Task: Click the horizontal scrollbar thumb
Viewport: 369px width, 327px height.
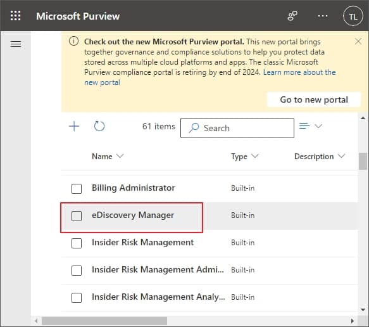Action: [104, 321]
